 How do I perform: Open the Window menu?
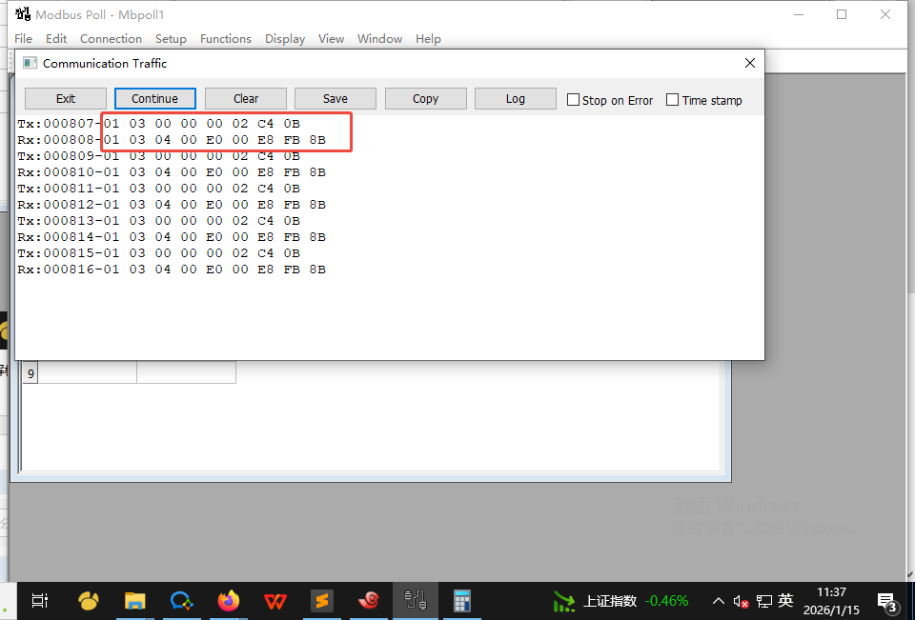[380, 38]
